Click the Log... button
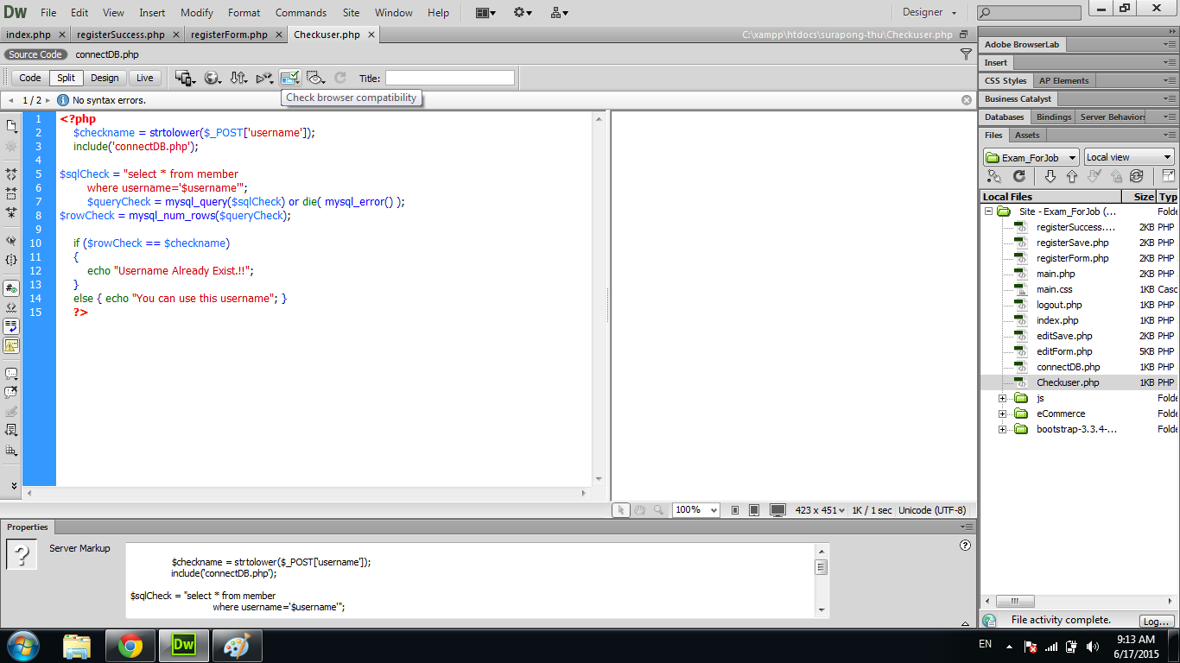The width and height of the screenshot is (1180, 663). coord(1156,622)
